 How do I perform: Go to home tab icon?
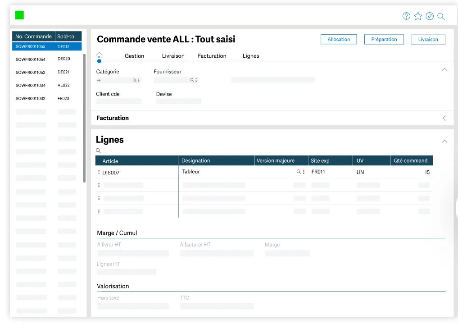pyautogui.click(x=99, y=55)
